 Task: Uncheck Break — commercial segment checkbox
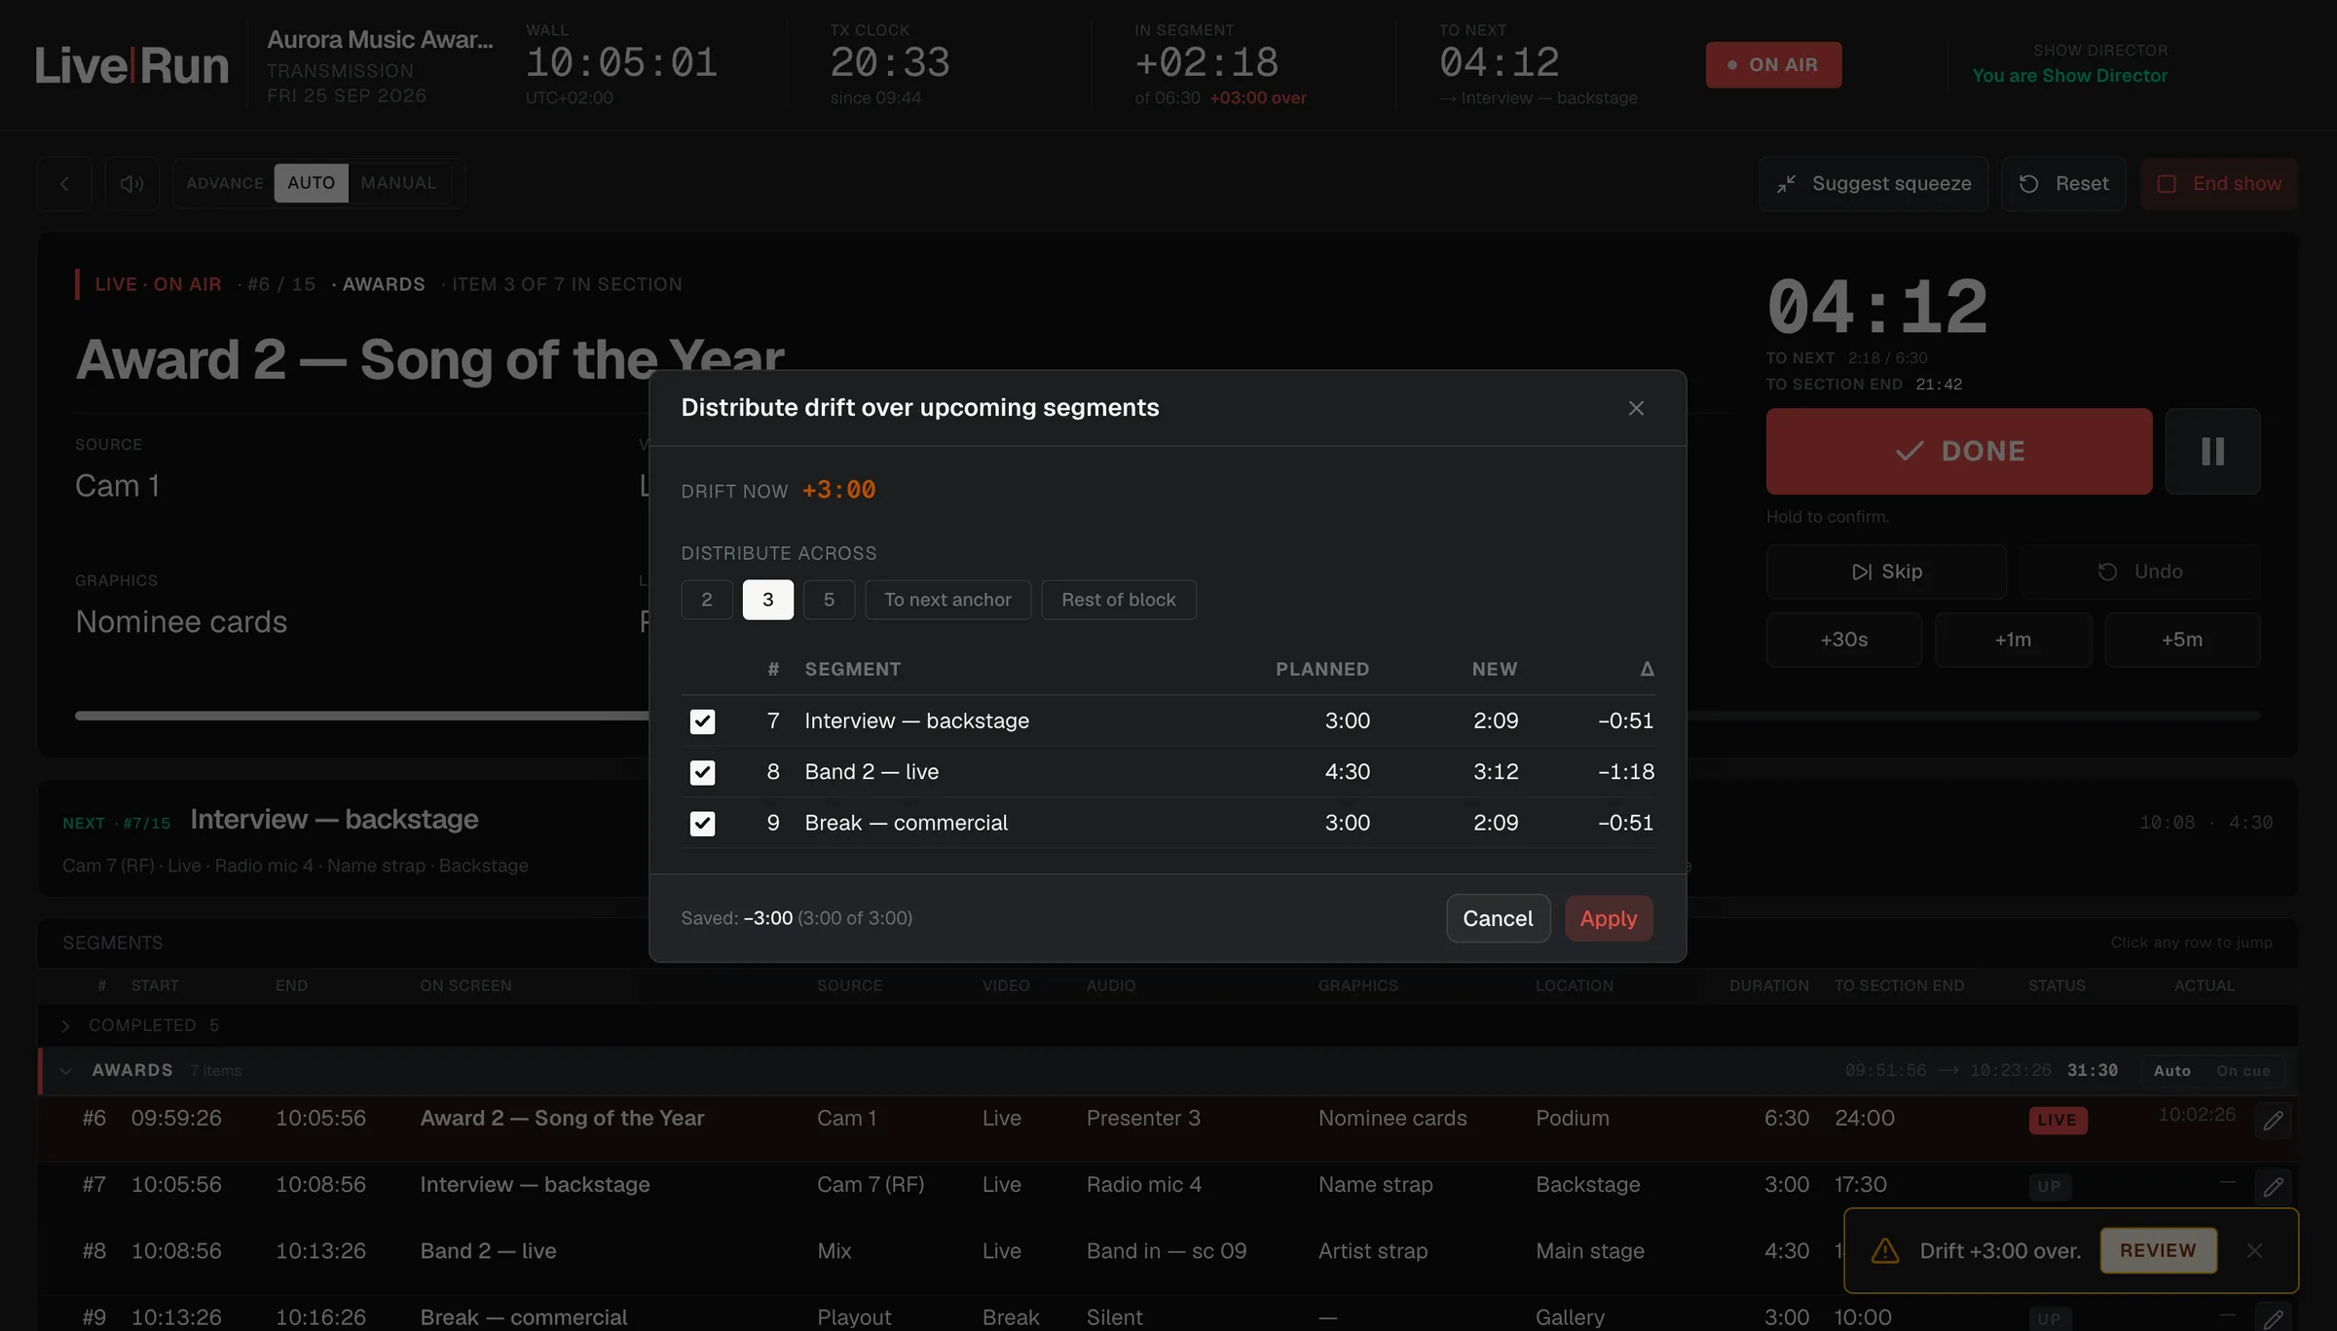702,824
